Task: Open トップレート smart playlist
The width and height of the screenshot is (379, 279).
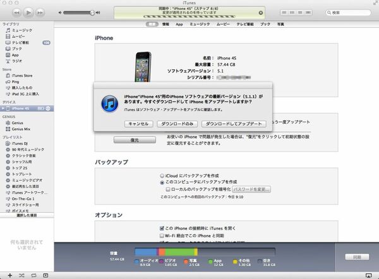Action: tap(27, 174)
